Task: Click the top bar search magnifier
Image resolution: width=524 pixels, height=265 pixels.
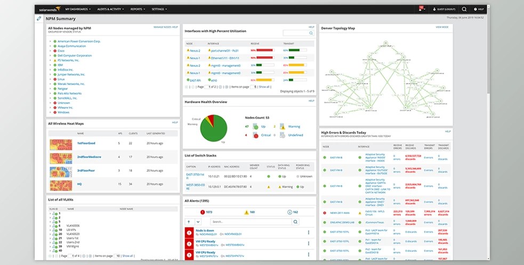Action: point(464,10)
